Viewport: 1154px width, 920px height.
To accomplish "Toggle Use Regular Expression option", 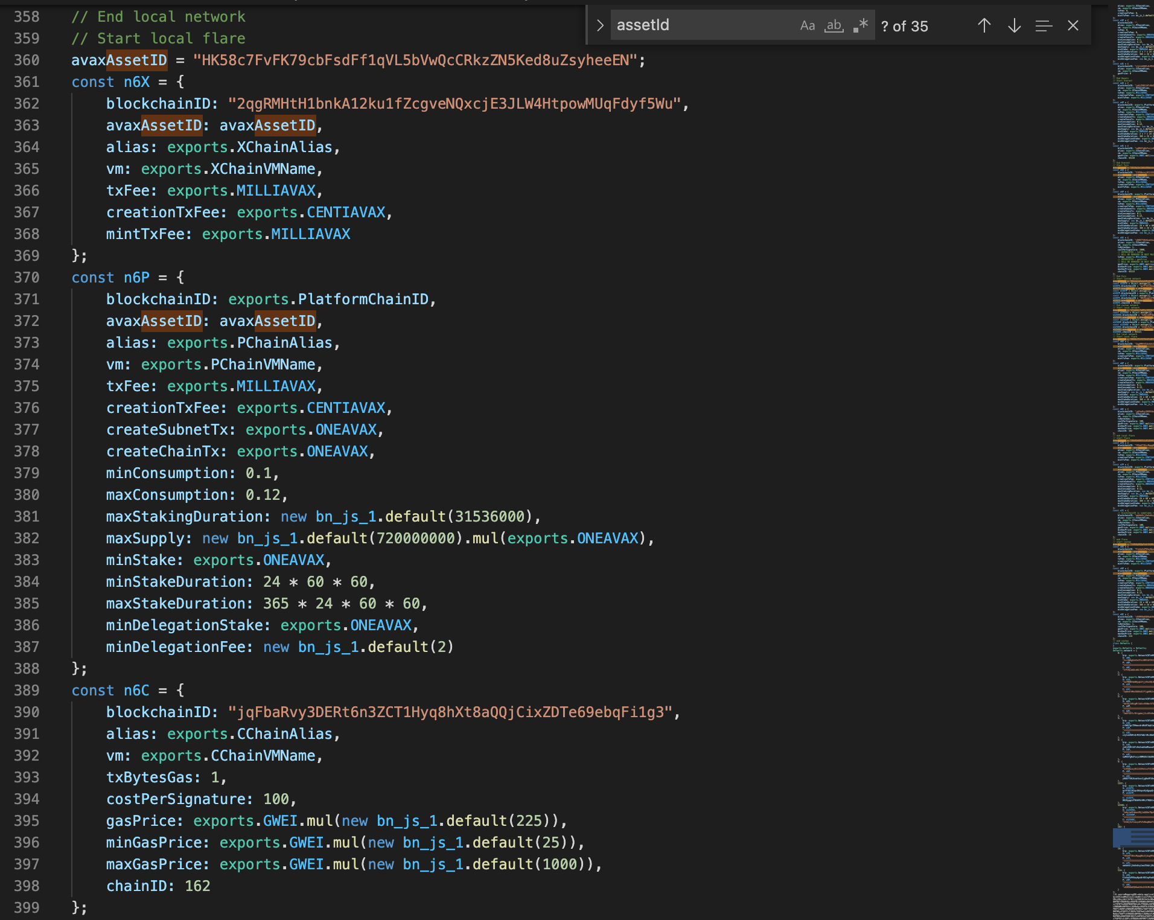I will coord(861,25).
